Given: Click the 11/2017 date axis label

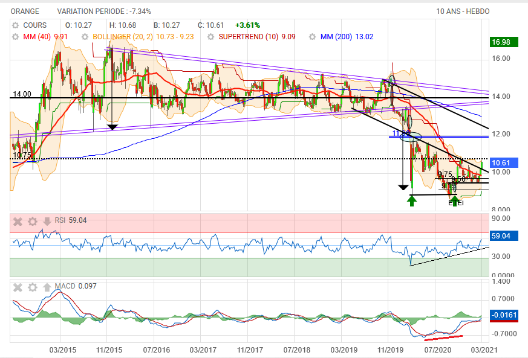Looking at the screenshot, I should point(250,350).
